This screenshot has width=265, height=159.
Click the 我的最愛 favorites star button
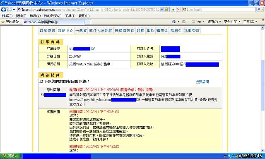click(10, 22)
